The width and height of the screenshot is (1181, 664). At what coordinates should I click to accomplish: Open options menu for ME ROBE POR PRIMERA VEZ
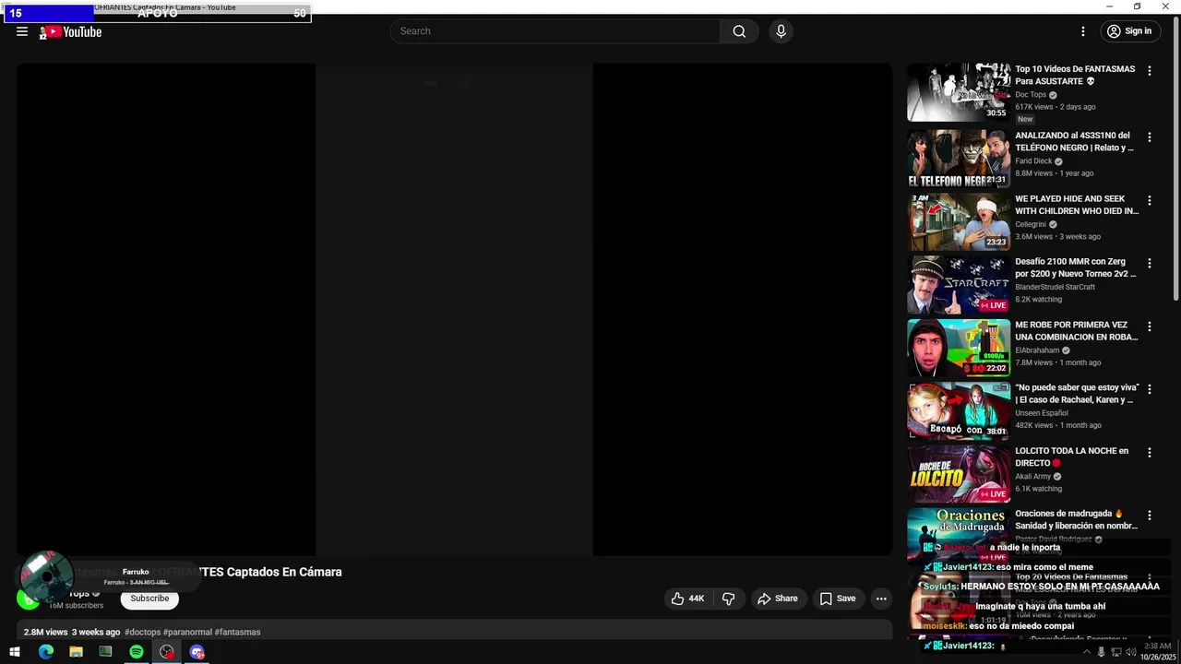1150,326
